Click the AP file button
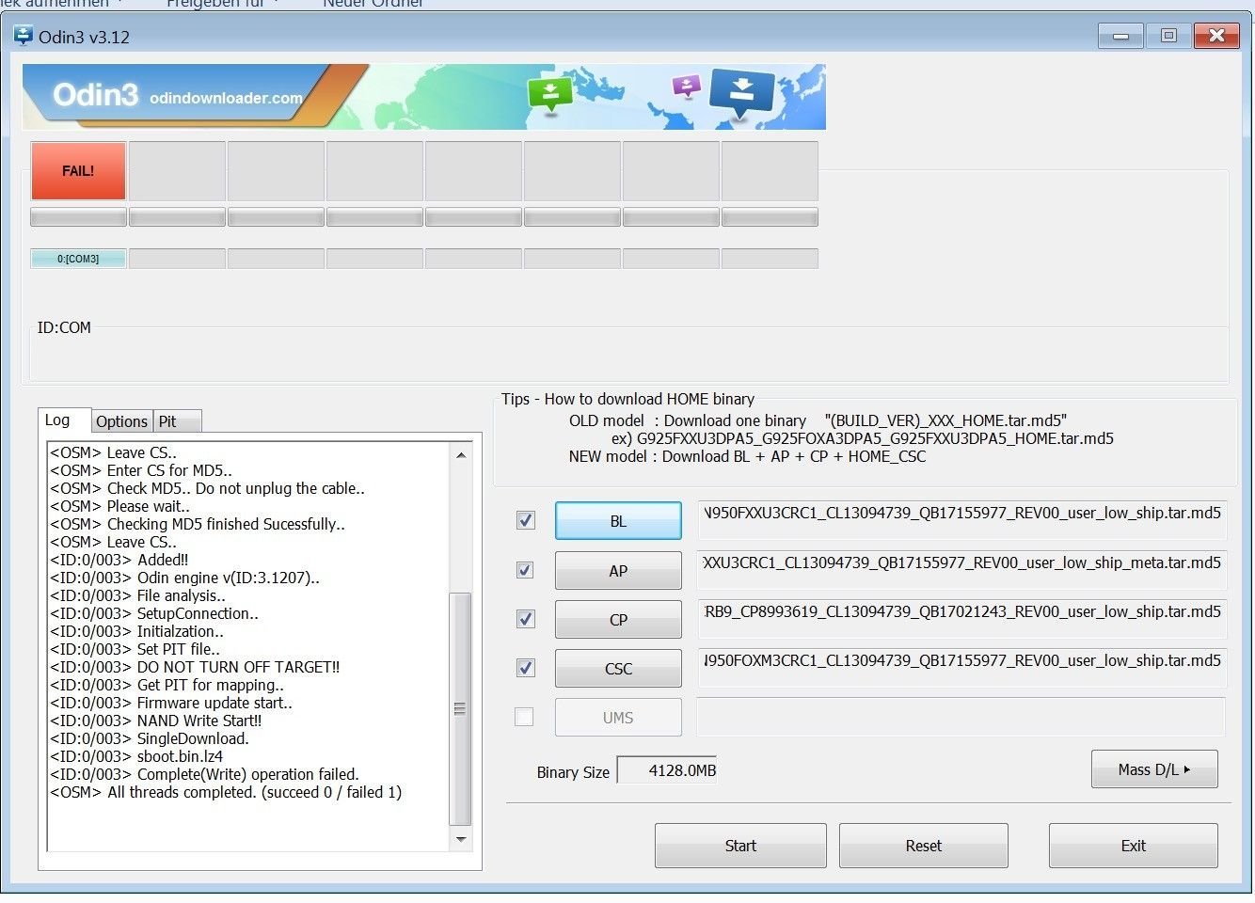 tap(618, 571)
